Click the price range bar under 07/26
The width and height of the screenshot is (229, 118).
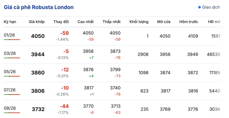point(12,95)
